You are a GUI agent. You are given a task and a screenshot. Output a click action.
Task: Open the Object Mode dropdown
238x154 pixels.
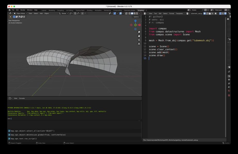pos(20,13)
